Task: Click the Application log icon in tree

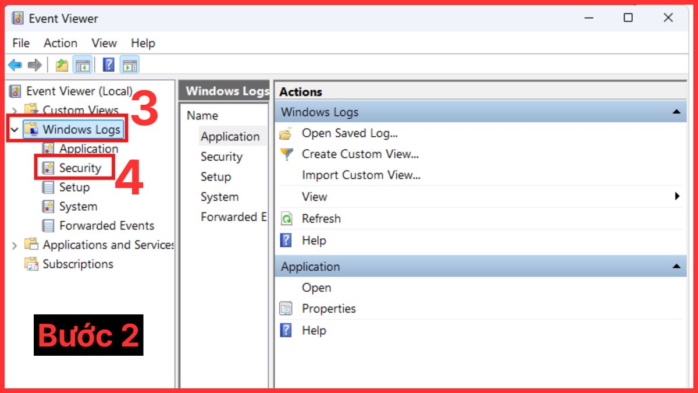Action: click(48, 148)
